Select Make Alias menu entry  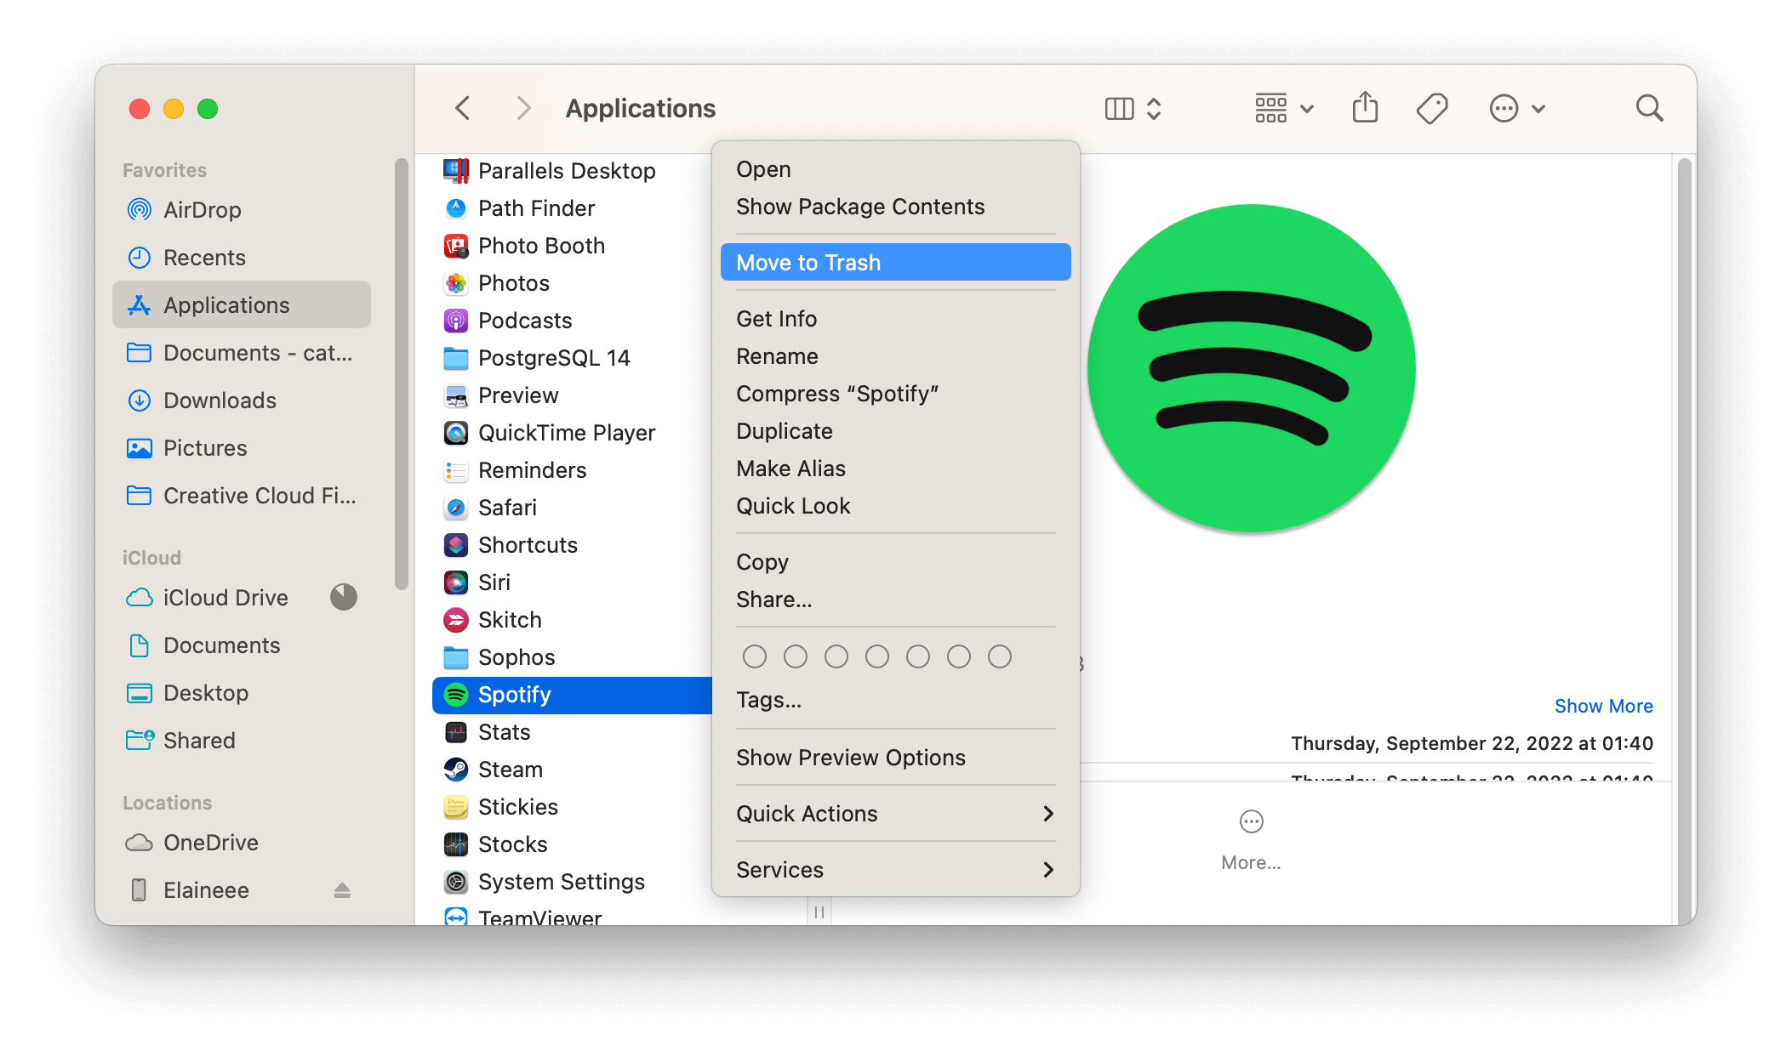895,469
